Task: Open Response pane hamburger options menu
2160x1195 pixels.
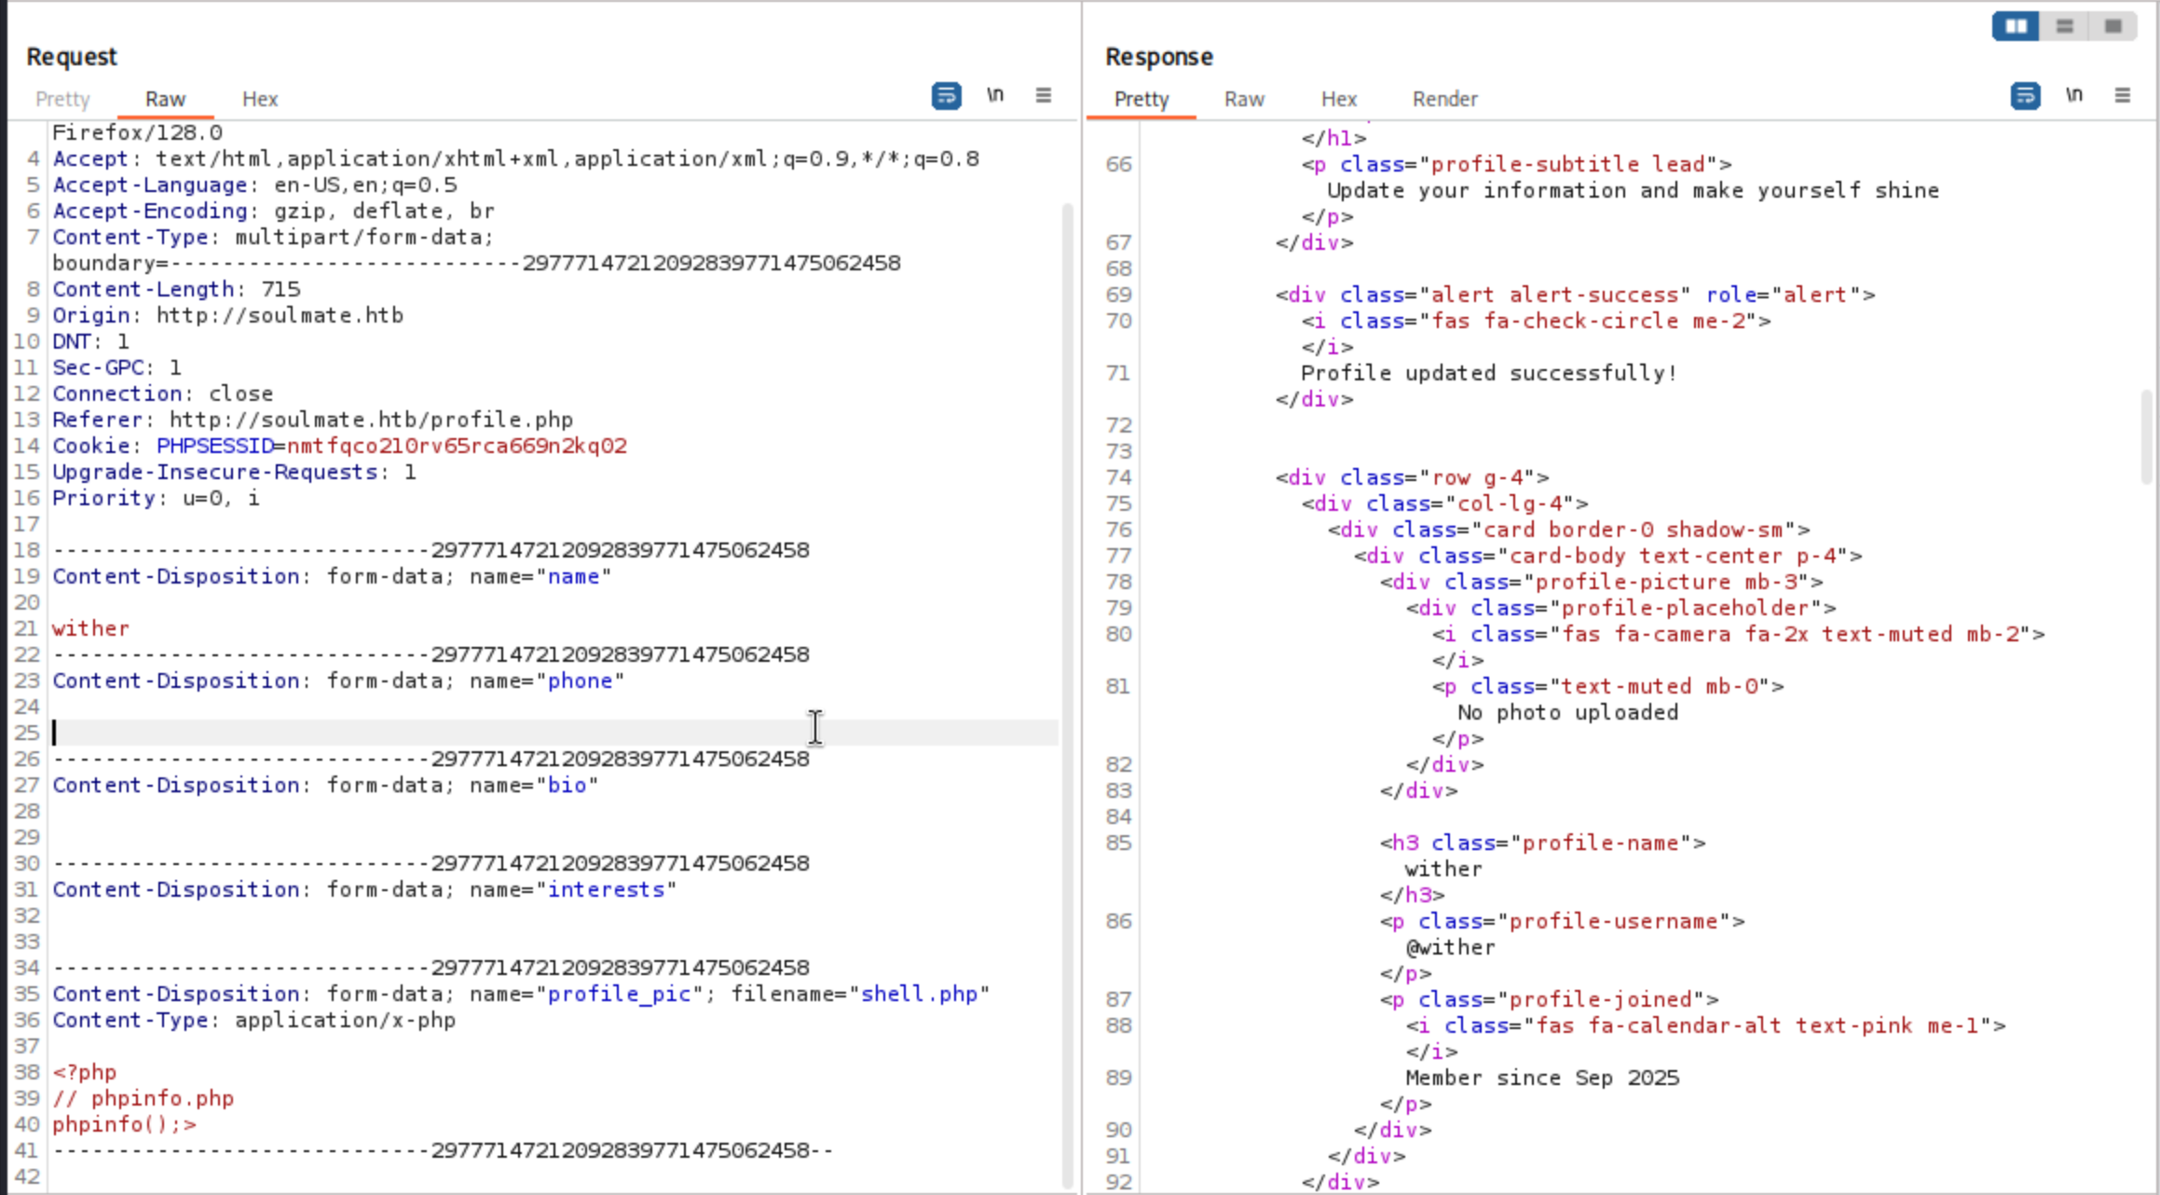Action: tap(2123, 96)
